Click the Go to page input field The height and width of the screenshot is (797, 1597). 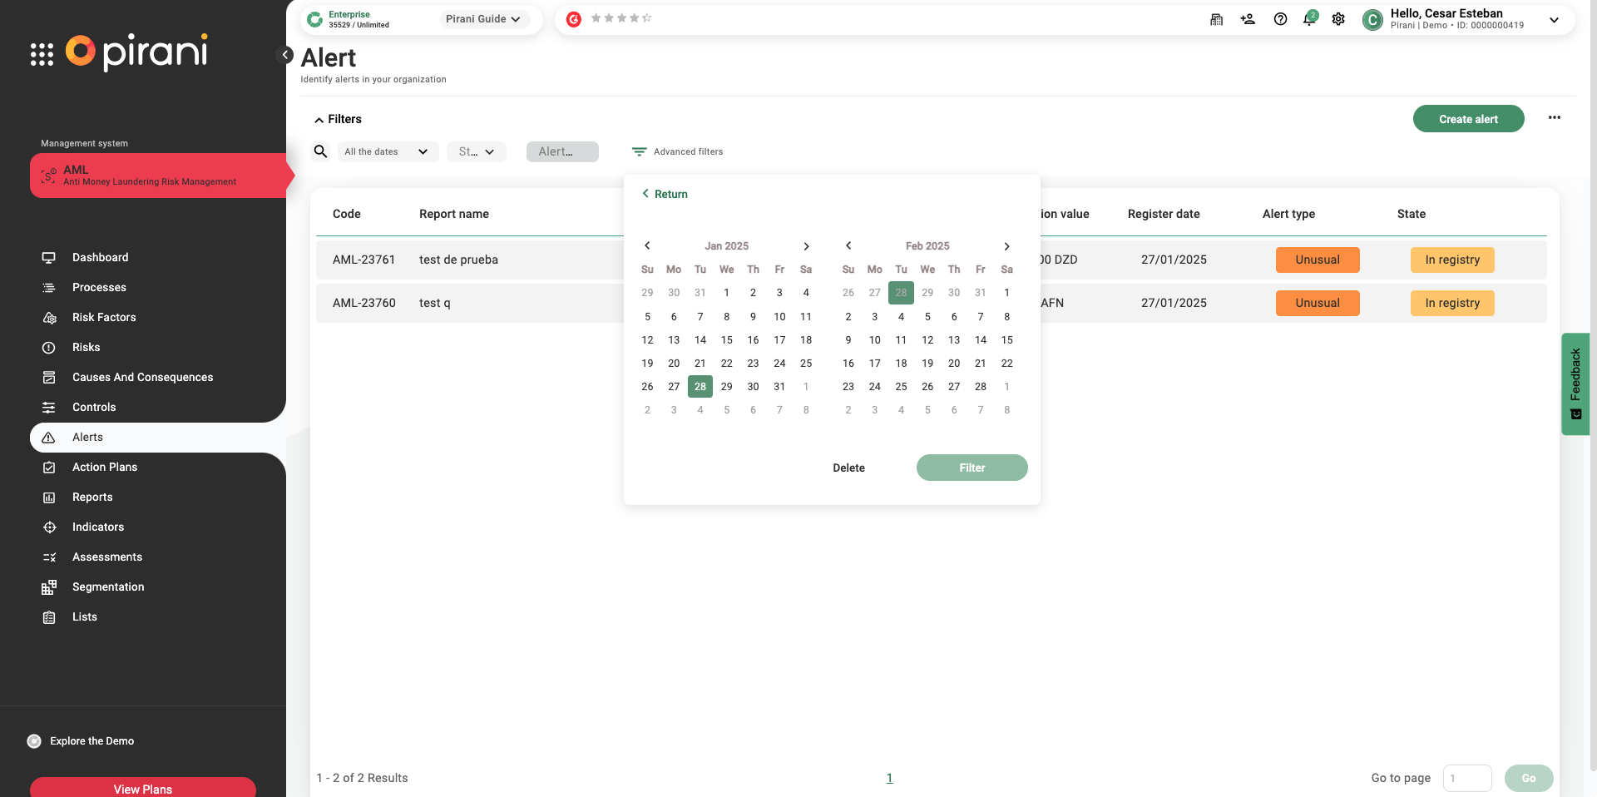tap(1467, 778)
